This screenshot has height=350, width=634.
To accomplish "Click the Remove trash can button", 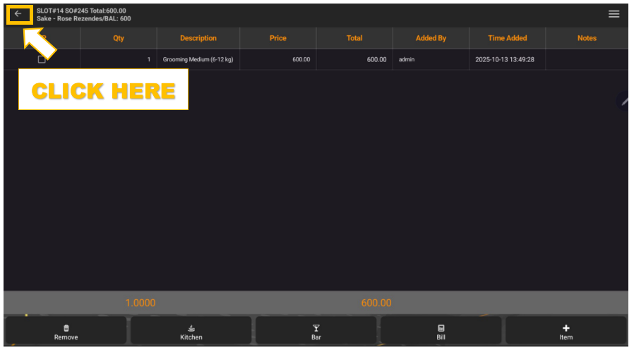I will (x=66, y=331).
